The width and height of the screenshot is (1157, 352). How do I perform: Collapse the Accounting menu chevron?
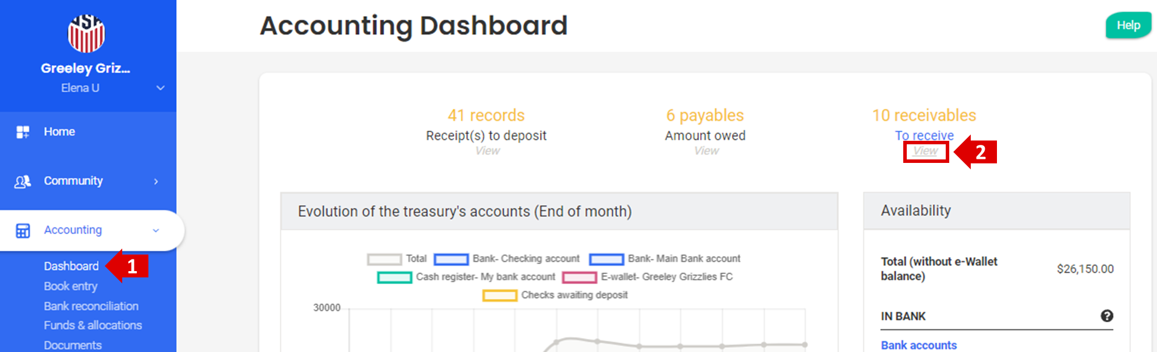156,230
